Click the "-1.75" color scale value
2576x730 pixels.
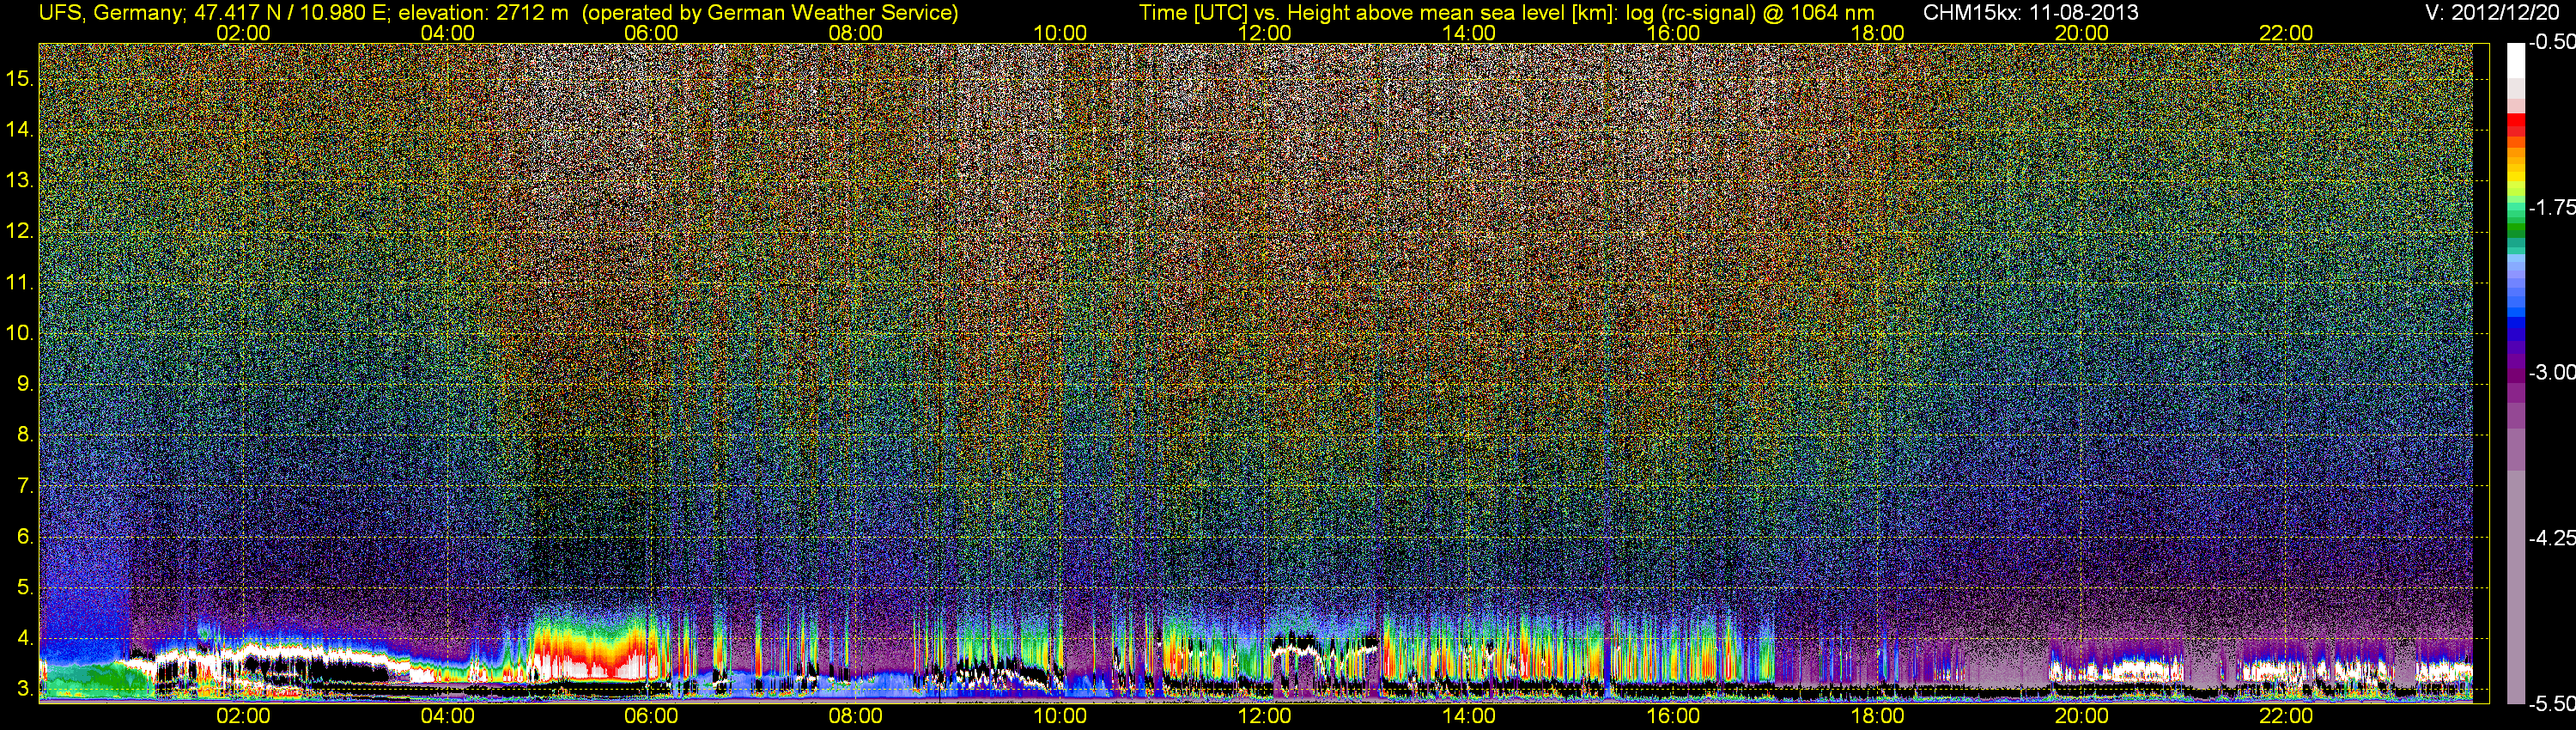[2551, 207]
